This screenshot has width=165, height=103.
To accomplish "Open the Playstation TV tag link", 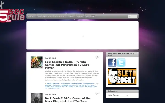I will [x=56, y=85].
